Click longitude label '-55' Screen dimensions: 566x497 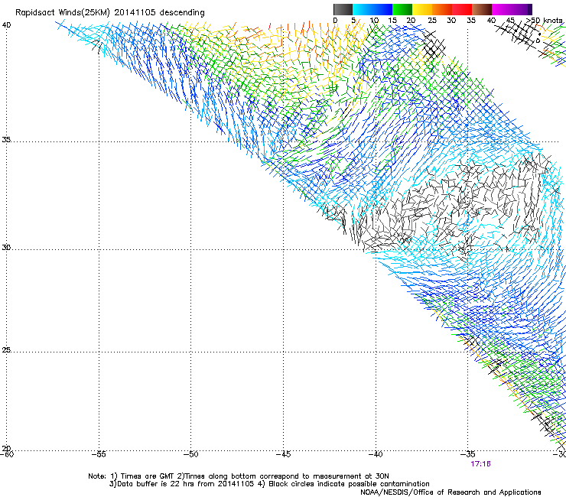(99, 454)
